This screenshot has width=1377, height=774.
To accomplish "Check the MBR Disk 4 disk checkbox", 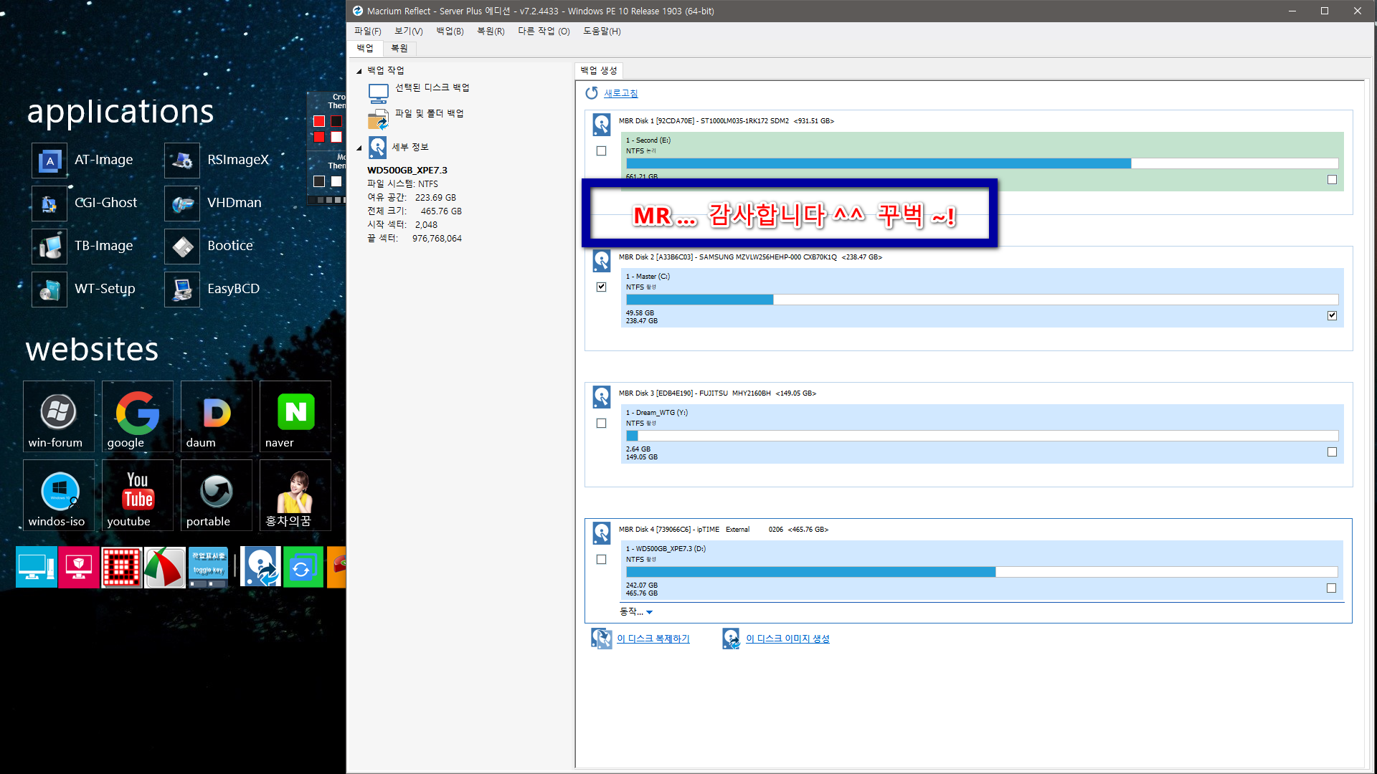I will click(x=601, y=560).
